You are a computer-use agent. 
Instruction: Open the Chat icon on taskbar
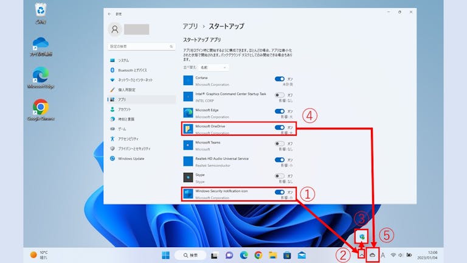tap(229, 255)
